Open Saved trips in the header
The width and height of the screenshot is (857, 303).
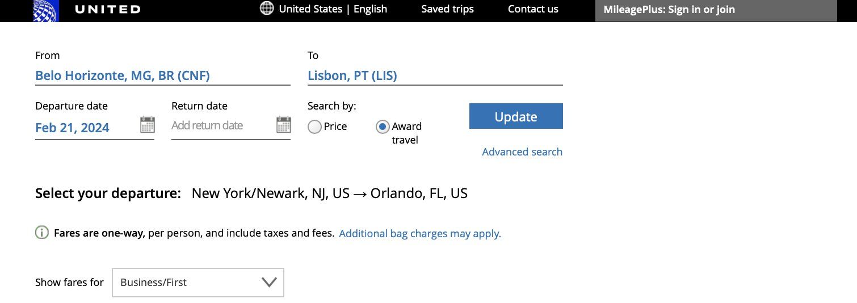pos(447,9)
